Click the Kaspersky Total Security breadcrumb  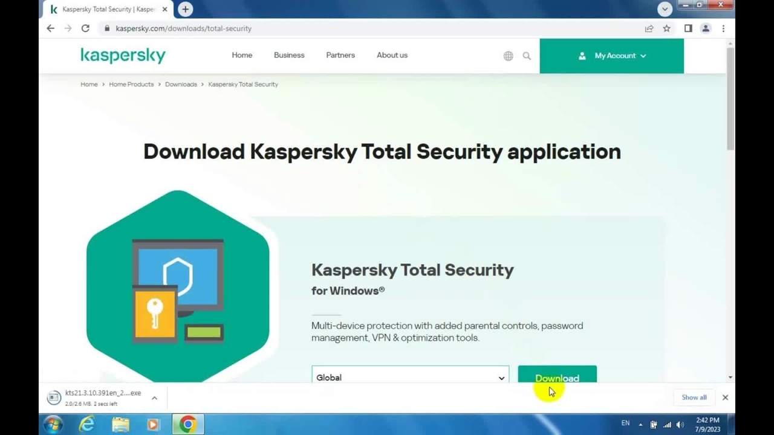click(243, 84)
